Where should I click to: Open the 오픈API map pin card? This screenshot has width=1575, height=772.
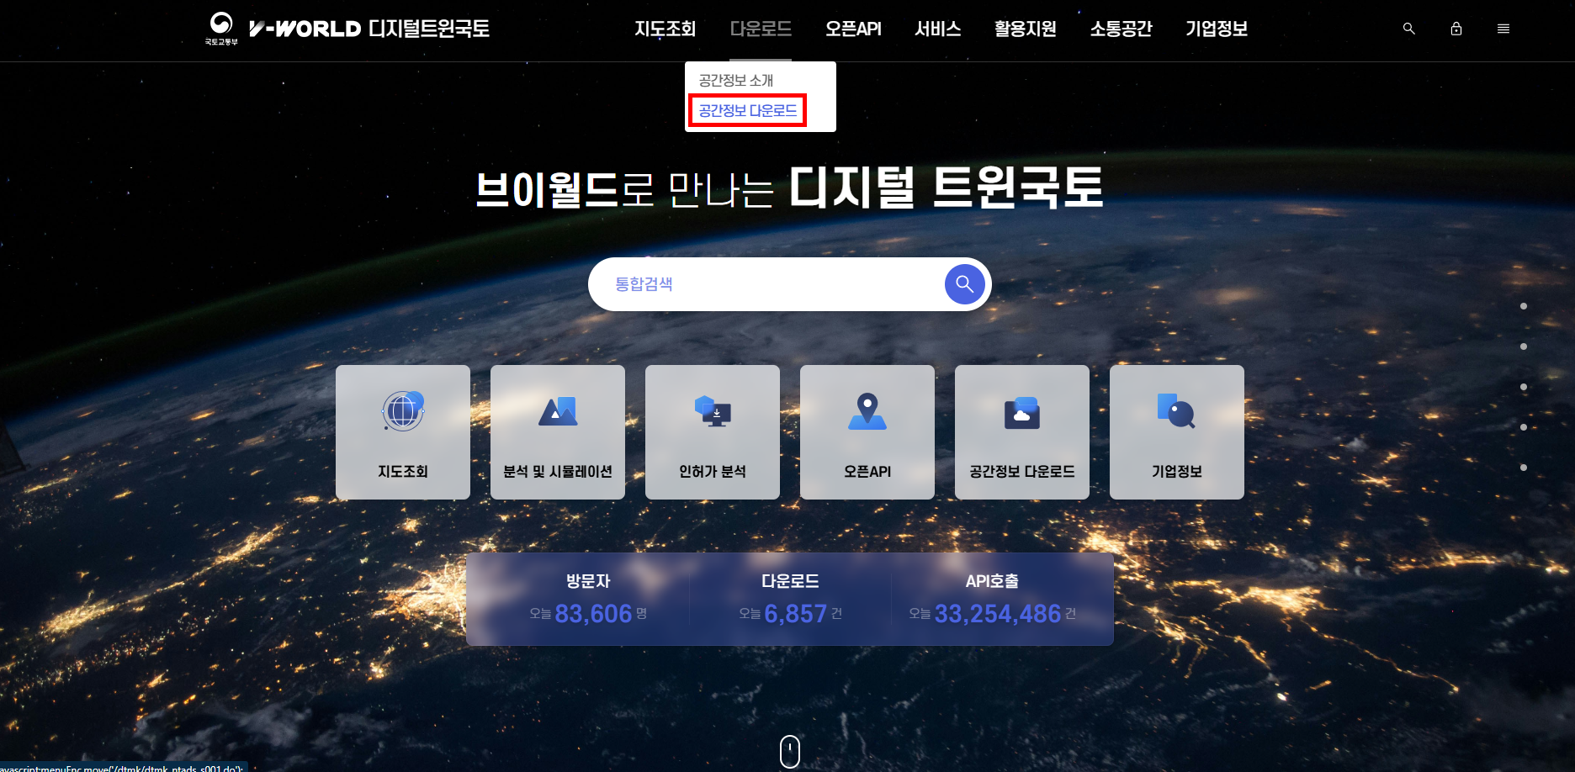[x=867, y=432]
